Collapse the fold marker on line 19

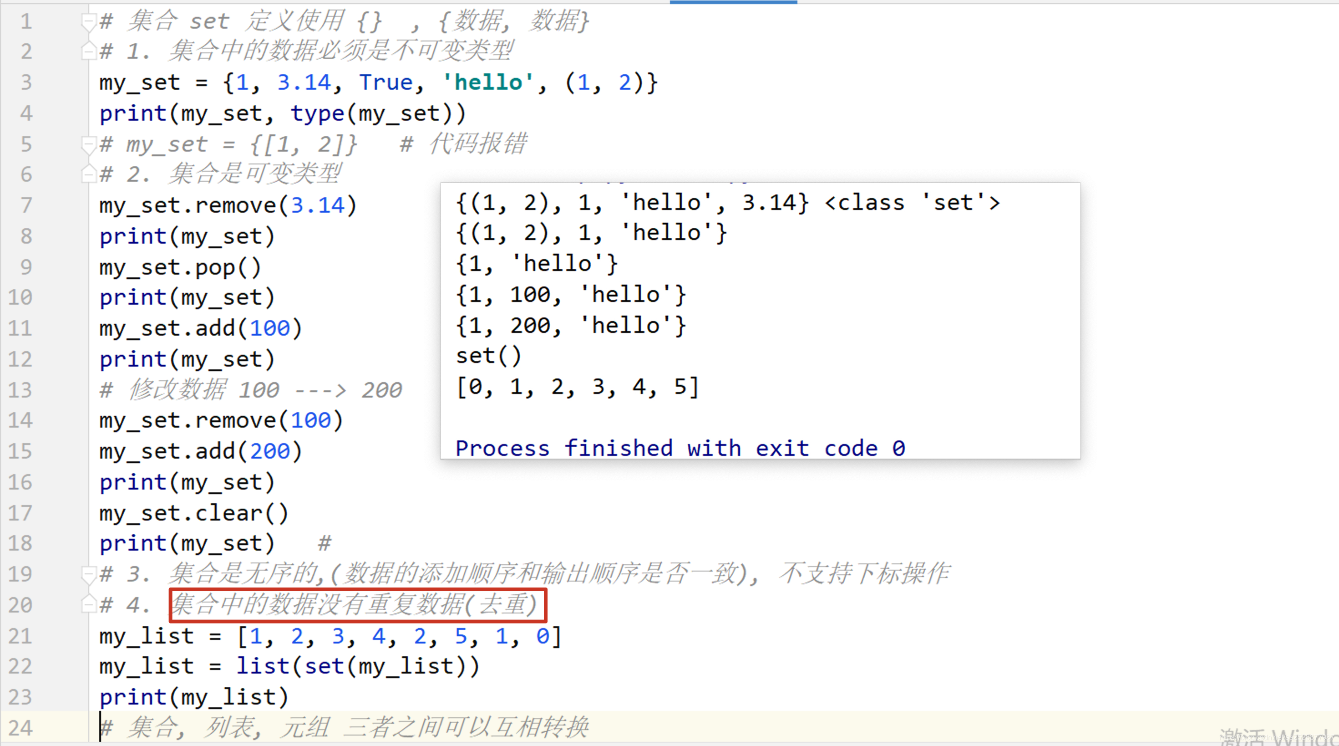[x=89, y=574]
